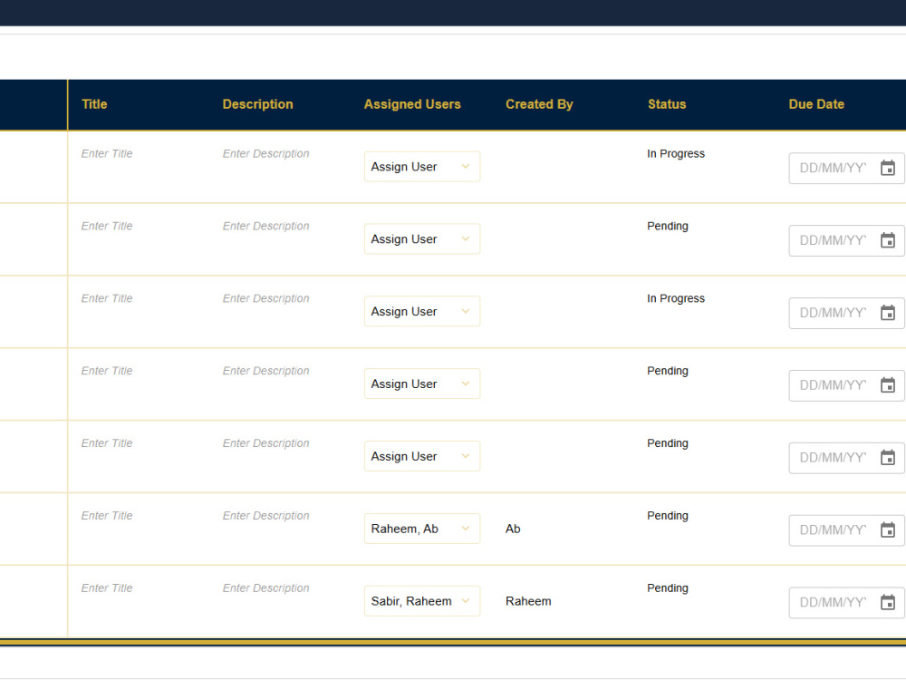The height and width of the screenshot is (680, 906).
Task: Click Enter Description field in third row
Action: point(265,297)
